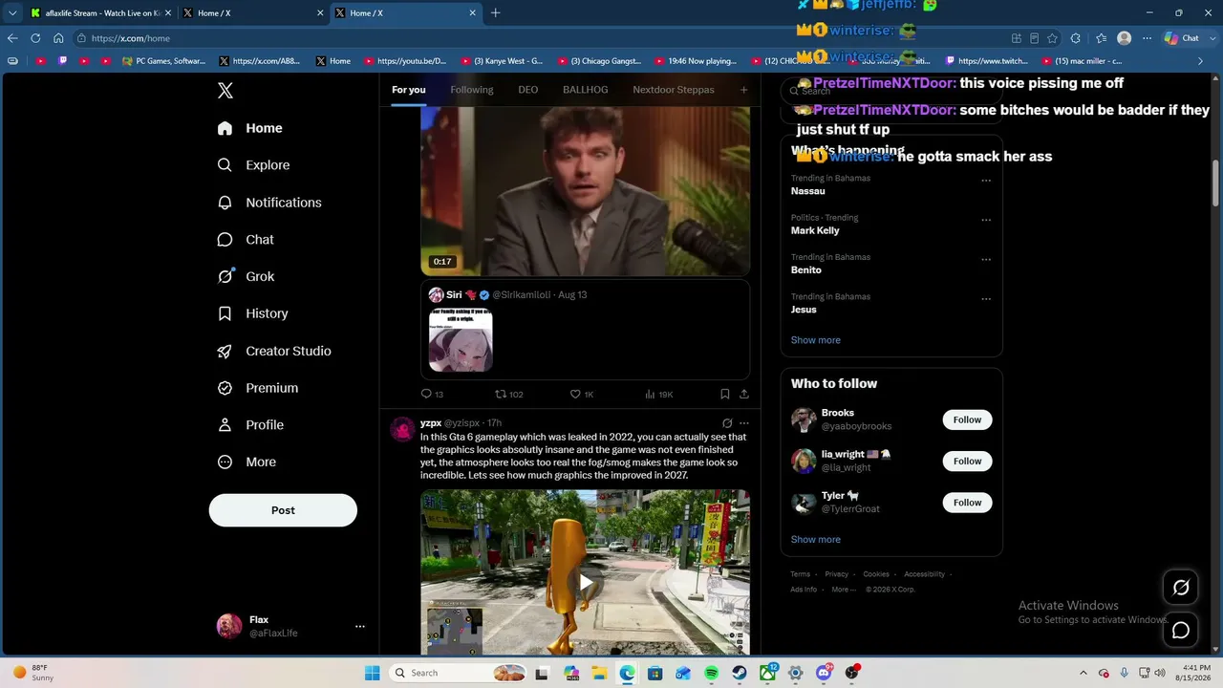Bookmark the post with 13 replies
The image size is (1223, 688).
pyautogui.click(x=725, y=394)
